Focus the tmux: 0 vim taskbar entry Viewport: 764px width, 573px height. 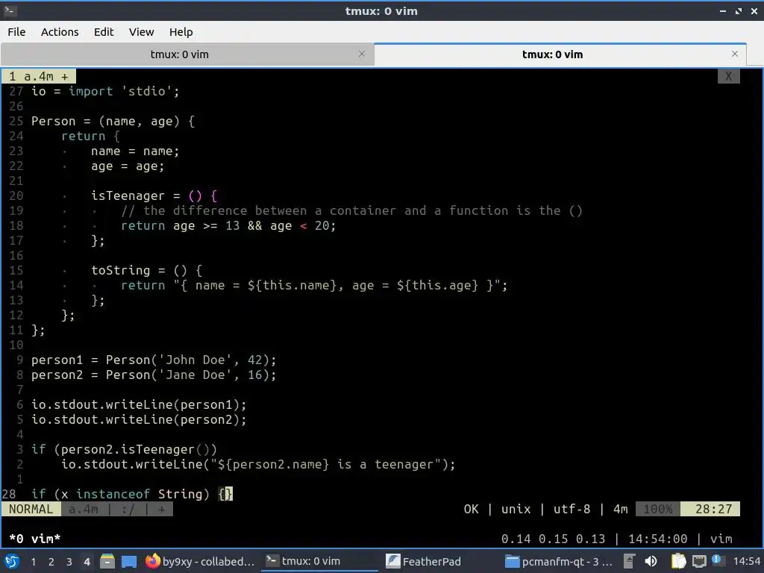(x=319, y=561)
